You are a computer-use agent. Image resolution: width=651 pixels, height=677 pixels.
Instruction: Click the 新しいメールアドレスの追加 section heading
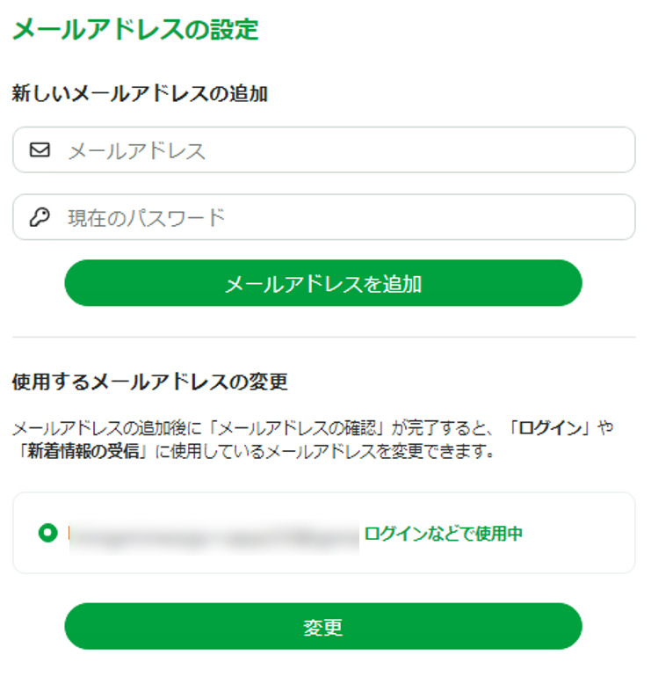click(140, 94)
